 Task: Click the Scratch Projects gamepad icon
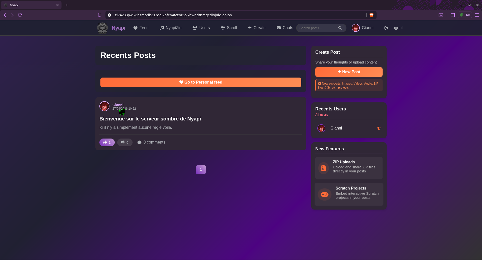[325, 194]
